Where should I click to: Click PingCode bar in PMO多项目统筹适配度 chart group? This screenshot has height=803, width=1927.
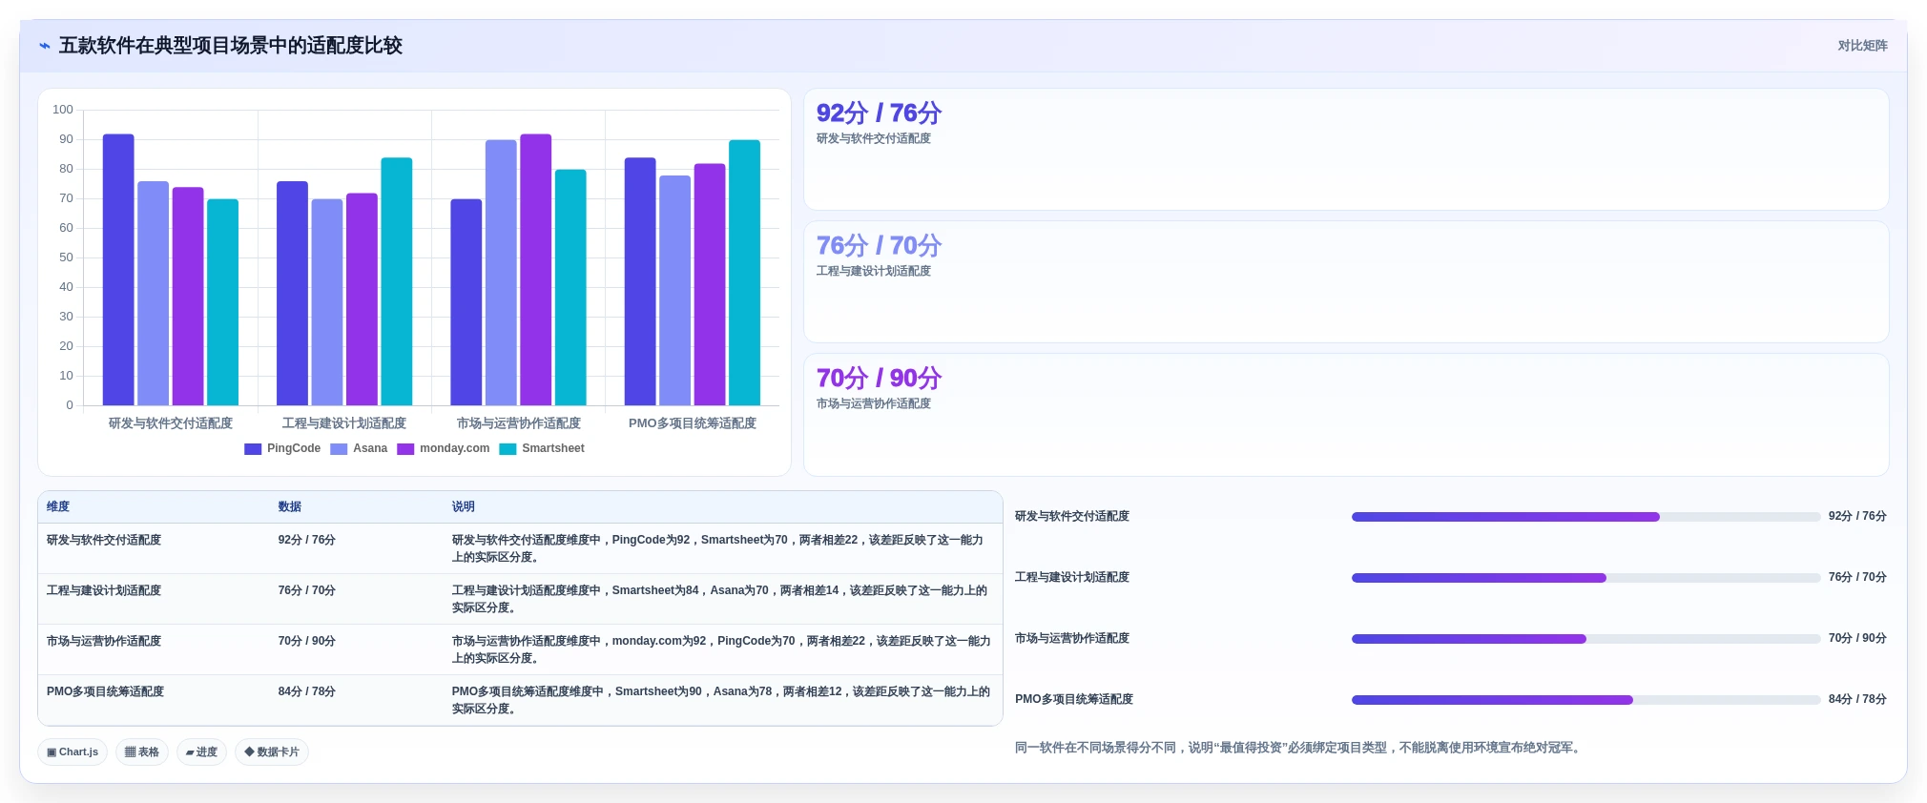[640, 281]
